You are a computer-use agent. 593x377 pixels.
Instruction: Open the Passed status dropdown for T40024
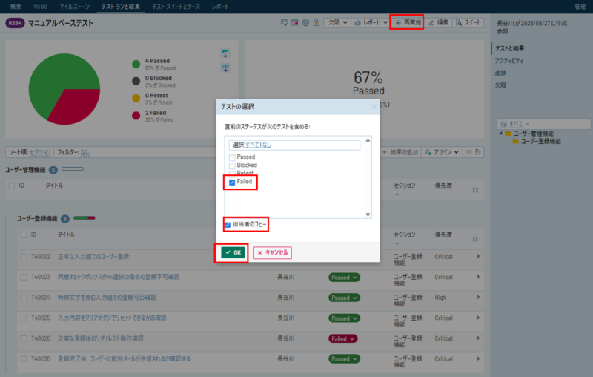click(344, 298)
